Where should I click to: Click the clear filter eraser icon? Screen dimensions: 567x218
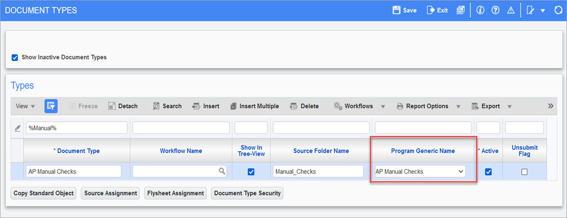[x=17, y=128]
